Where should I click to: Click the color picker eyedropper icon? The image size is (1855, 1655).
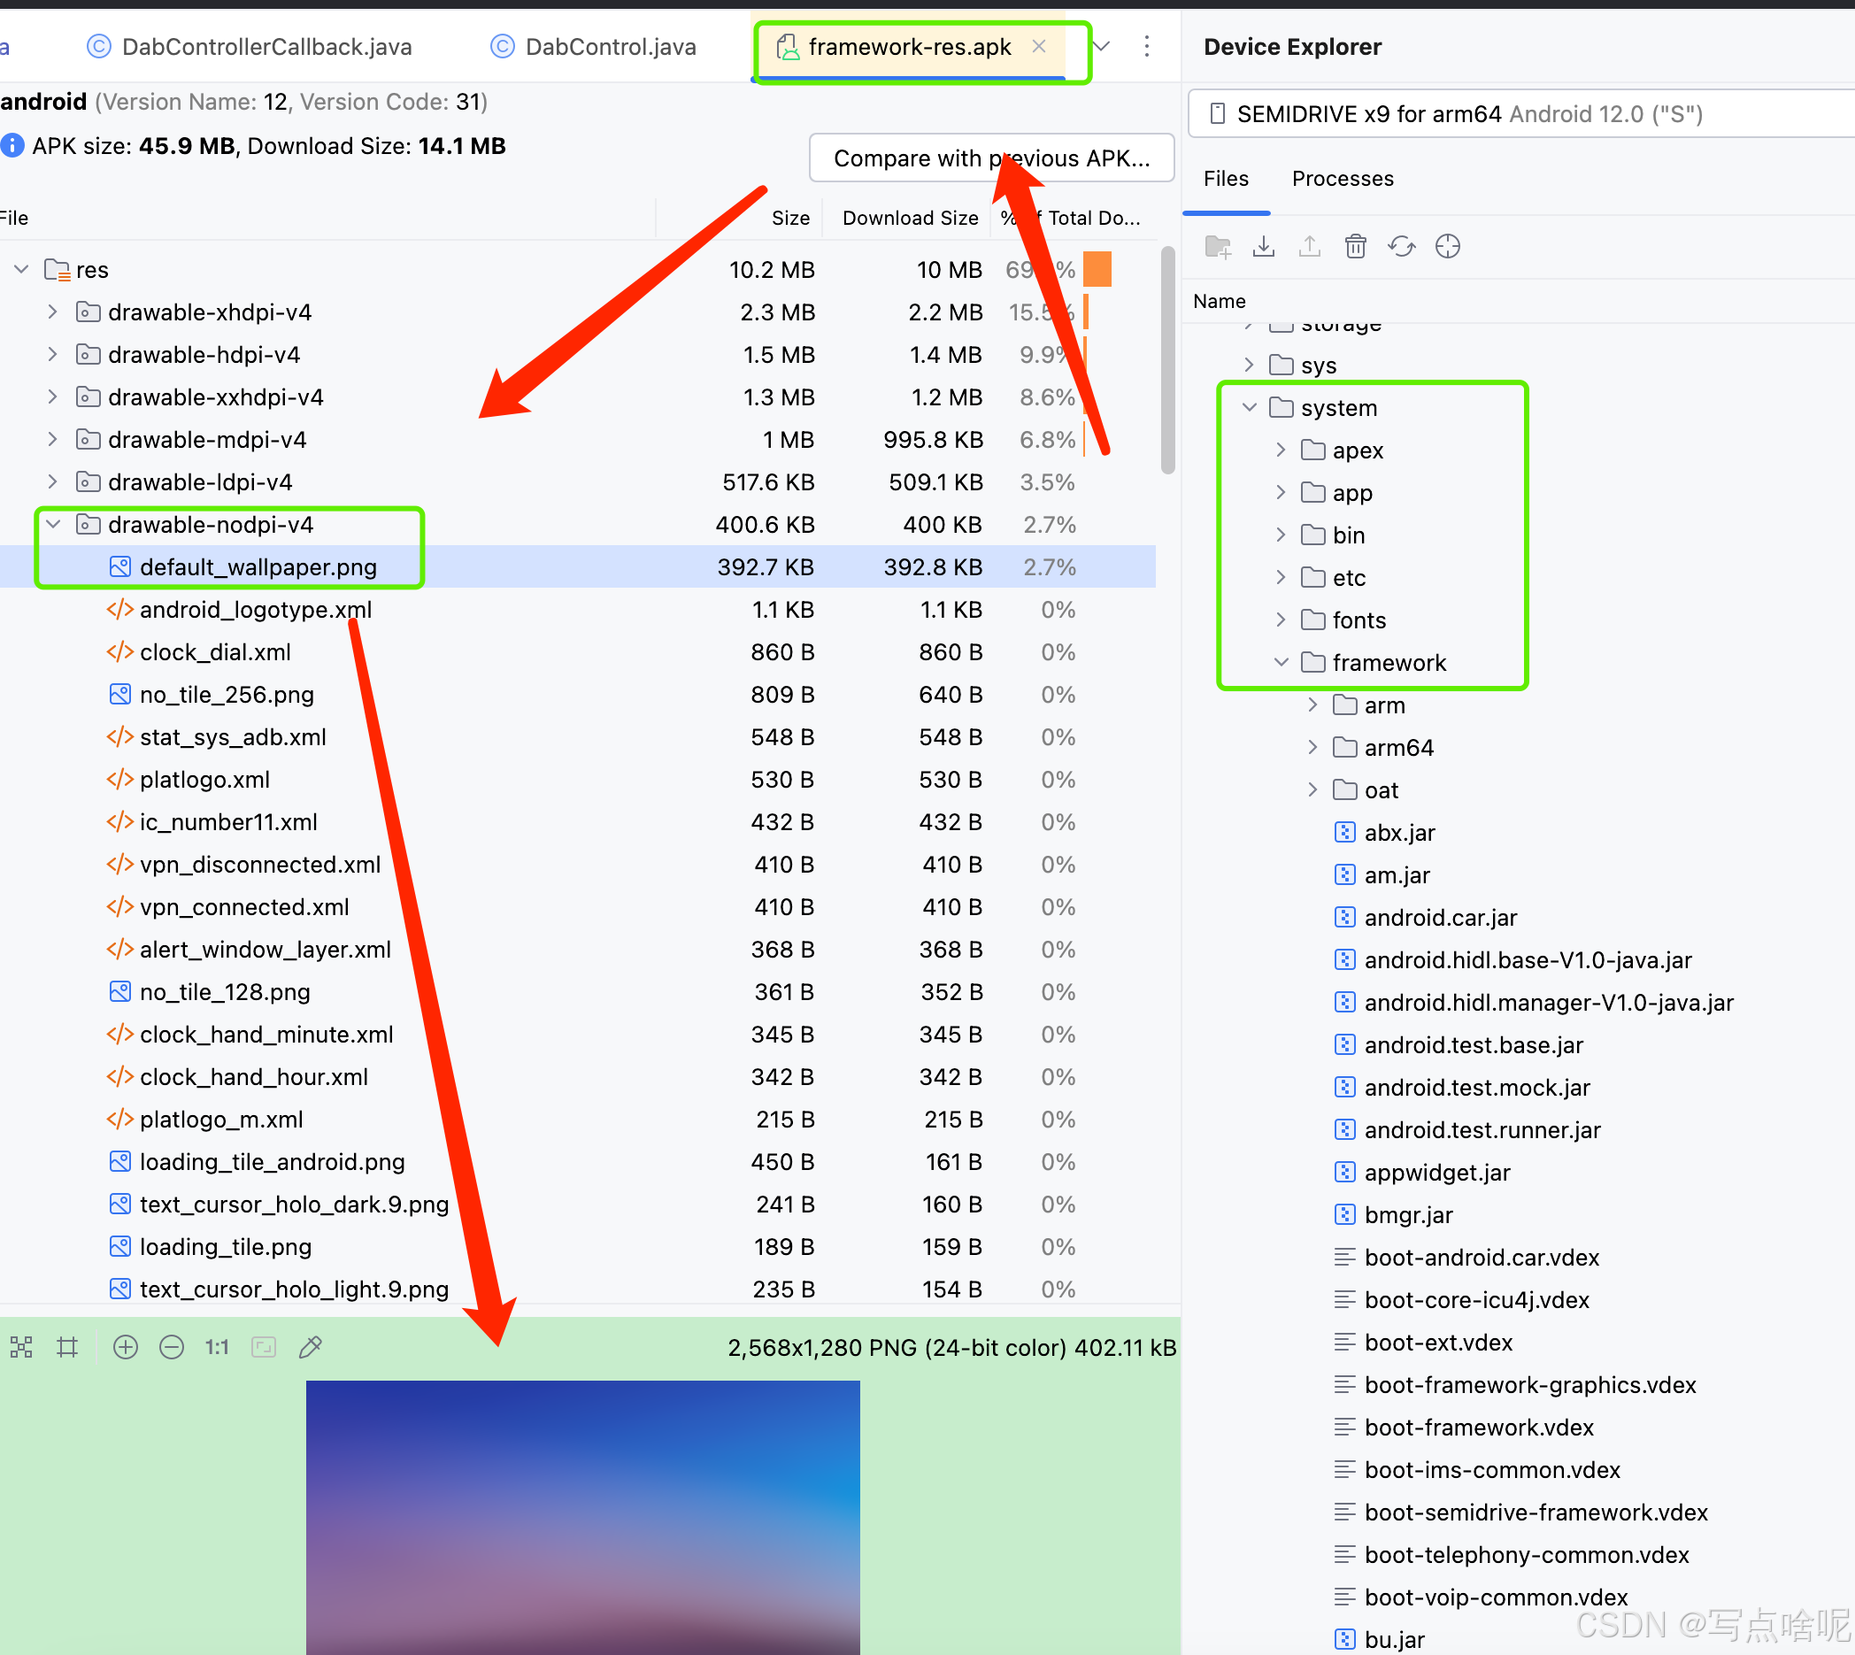click(x=310, y=1347)
